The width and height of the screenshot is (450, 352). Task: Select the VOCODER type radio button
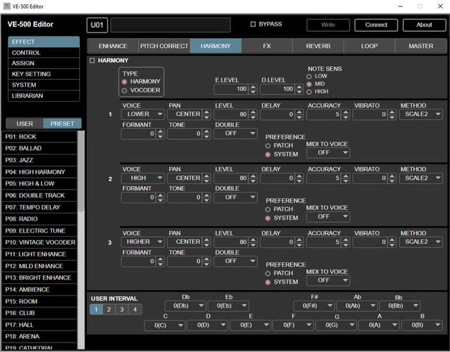coord(124,90)
